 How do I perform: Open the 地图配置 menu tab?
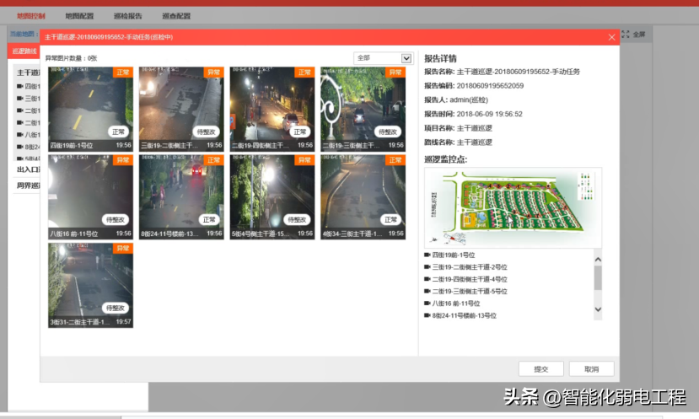pyautogui.click(x=79, y=16)
